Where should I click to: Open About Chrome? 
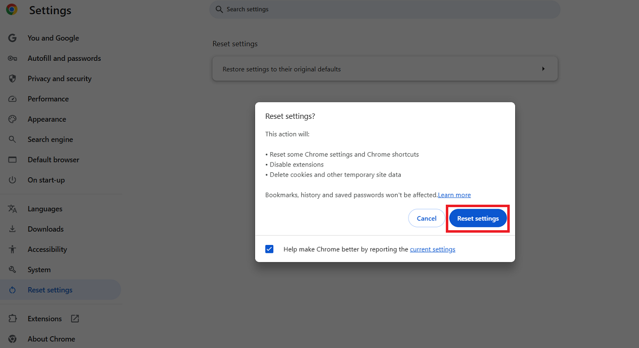pyautogui.click(x=51, y=339)
